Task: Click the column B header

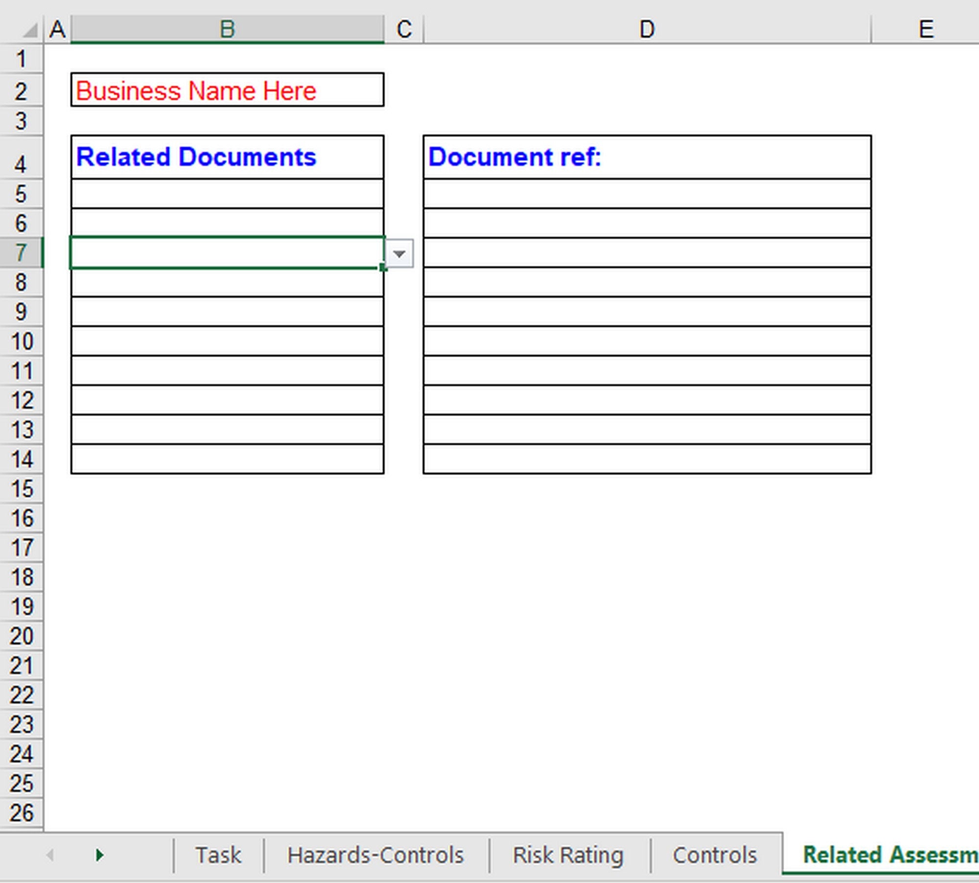Action: pyautogui.click(x=225, y=28)
